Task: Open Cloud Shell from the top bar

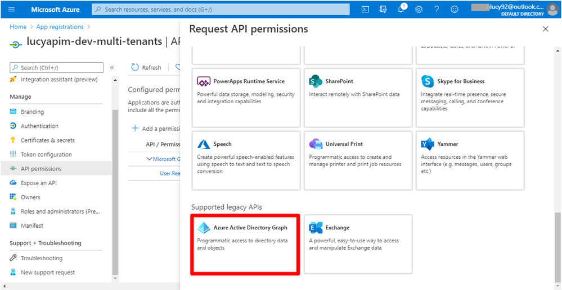Action: coord(365,10)
